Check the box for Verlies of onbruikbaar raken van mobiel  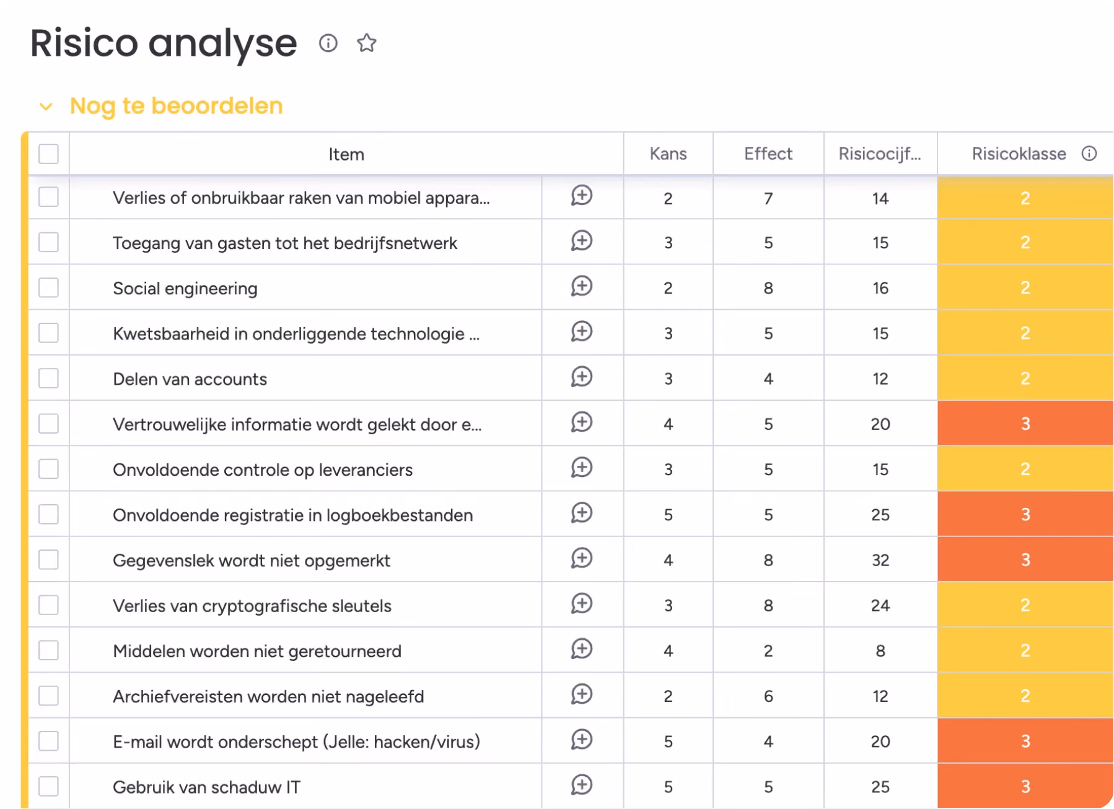(48, 197)
